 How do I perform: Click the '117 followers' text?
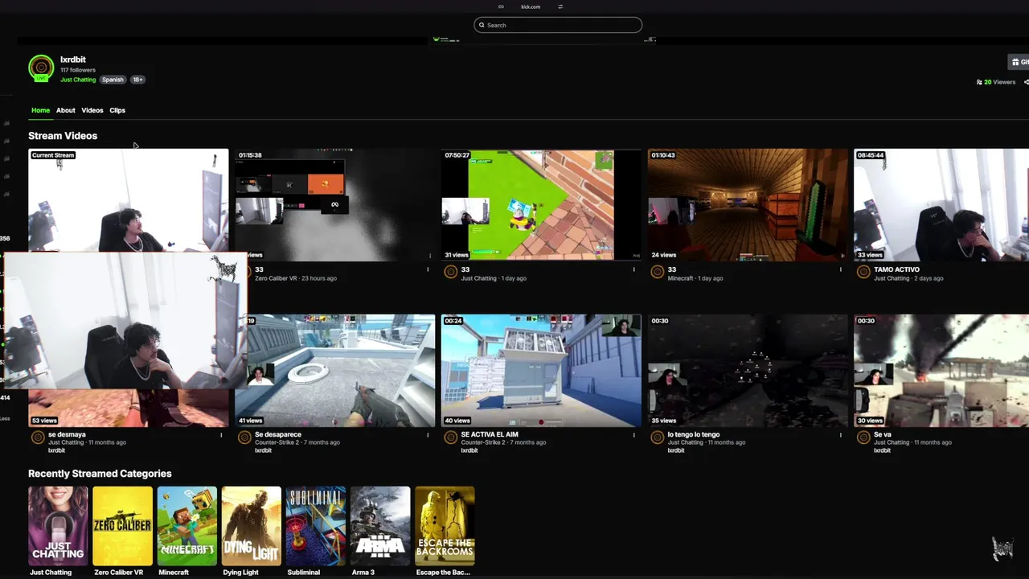pos(78,70)
